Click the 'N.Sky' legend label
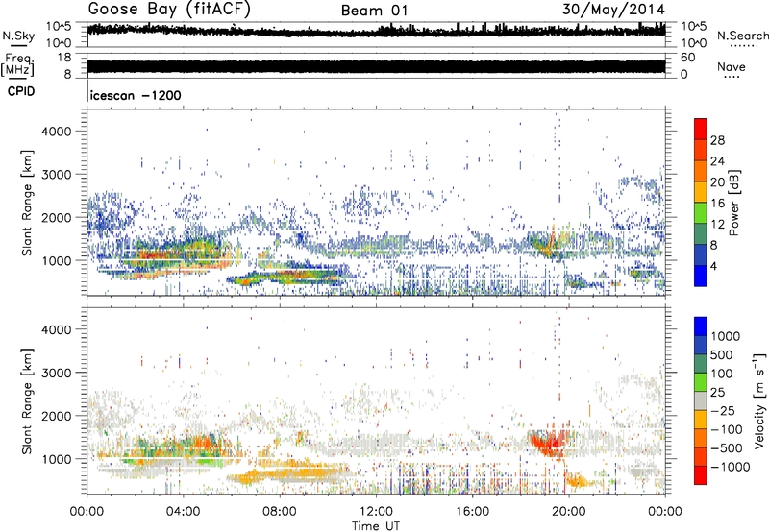 [18, 36]
